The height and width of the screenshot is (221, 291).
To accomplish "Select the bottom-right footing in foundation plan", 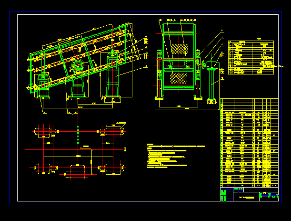I will [113, 169].
